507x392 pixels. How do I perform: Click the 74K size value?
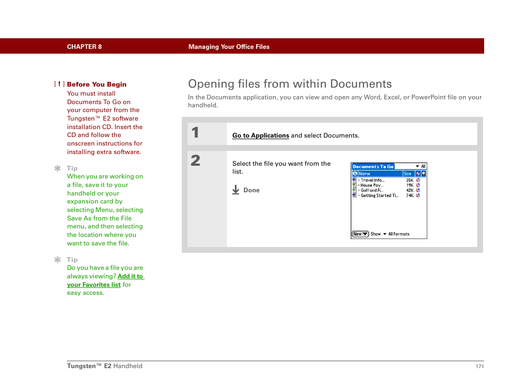coord(410,195)
